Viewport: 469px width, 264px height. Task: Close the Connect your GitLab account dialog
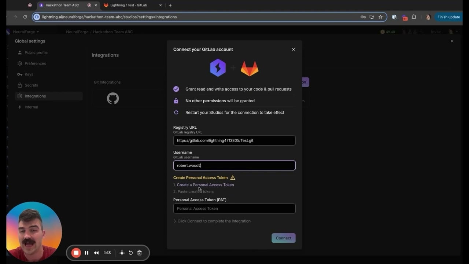click(293, 49)
